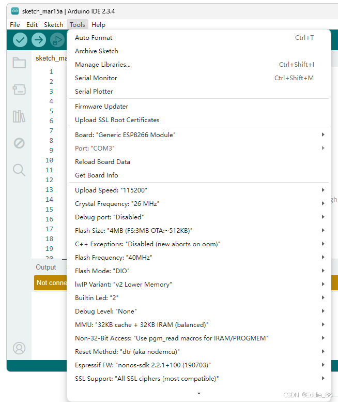Start Debugging with the play-bug icon

point(57,40)
